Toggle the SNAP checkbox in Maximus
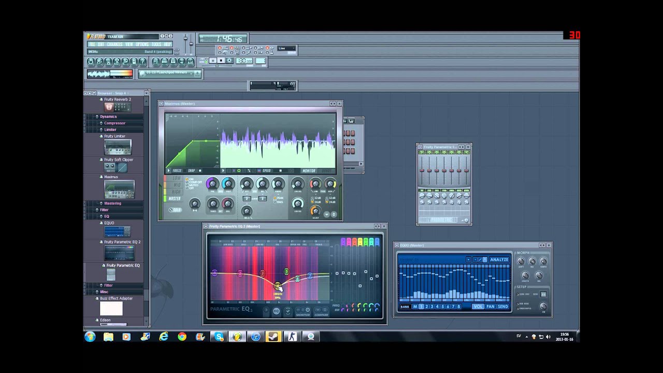663x373 pixels. (200, 170)
